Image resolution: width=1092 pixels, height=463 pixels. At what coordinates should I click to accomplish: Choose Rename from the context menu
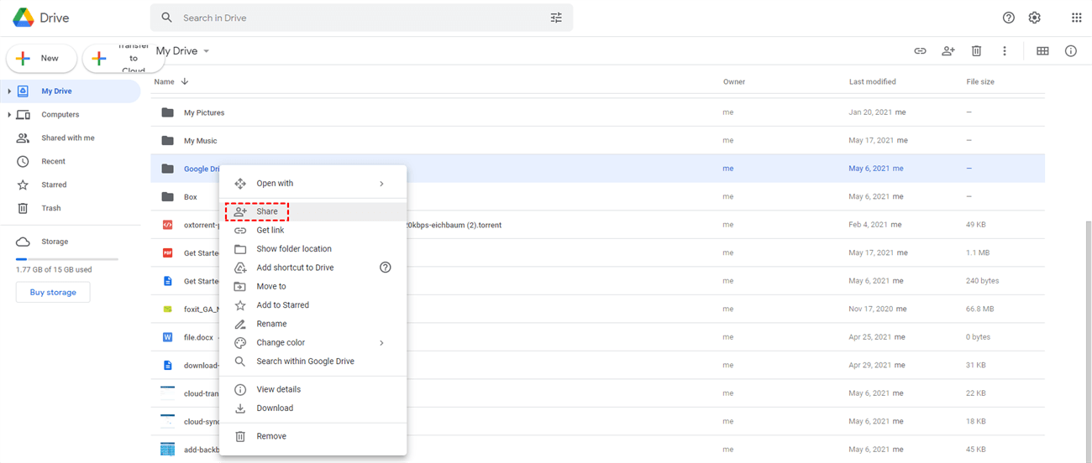[x=271, y=324]
